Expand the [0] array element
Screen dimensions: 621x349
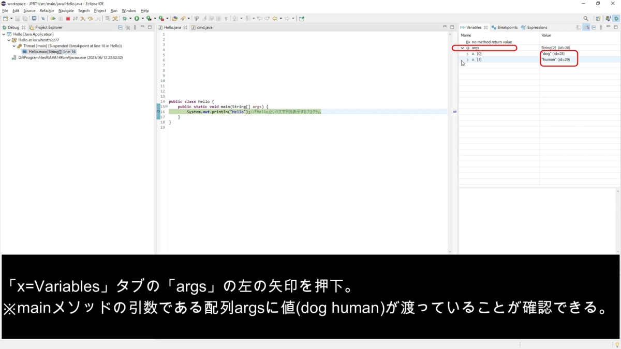click(x=467, y=54)
